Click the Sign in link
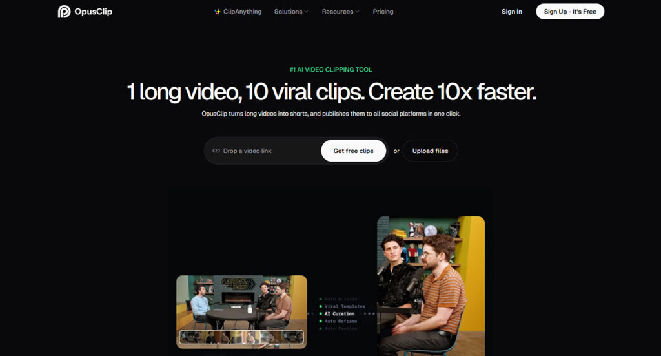The height and width of the screenshot is (356, 661). (x=512, y=12)
